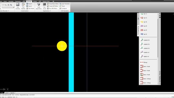This screenshot has height=98, width=174.
Task: Switch to the Insert ribbon tab
Action: [x=5, y=1]
